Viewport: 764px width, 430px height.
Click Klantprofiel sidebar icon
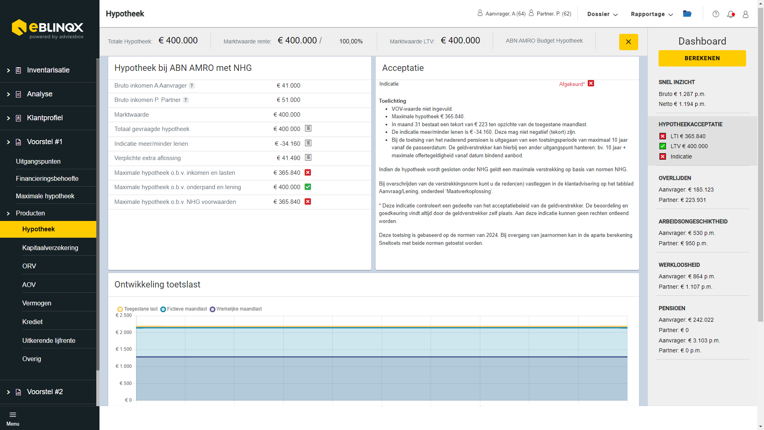[x=18, y=118]
